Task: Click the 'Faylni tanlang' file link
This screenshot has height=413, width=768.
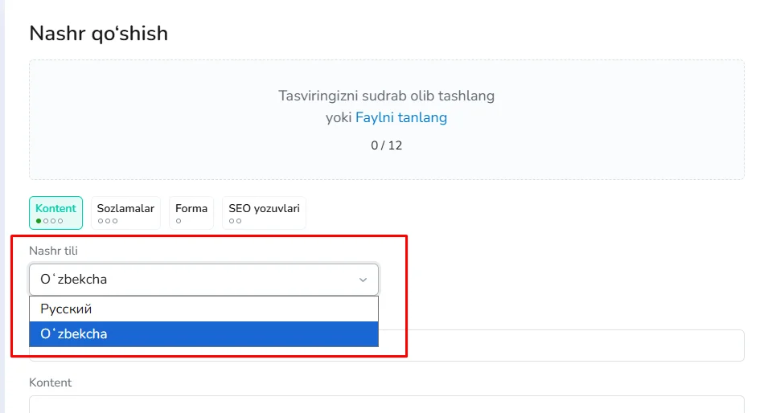Action: [x=401, y=117]
